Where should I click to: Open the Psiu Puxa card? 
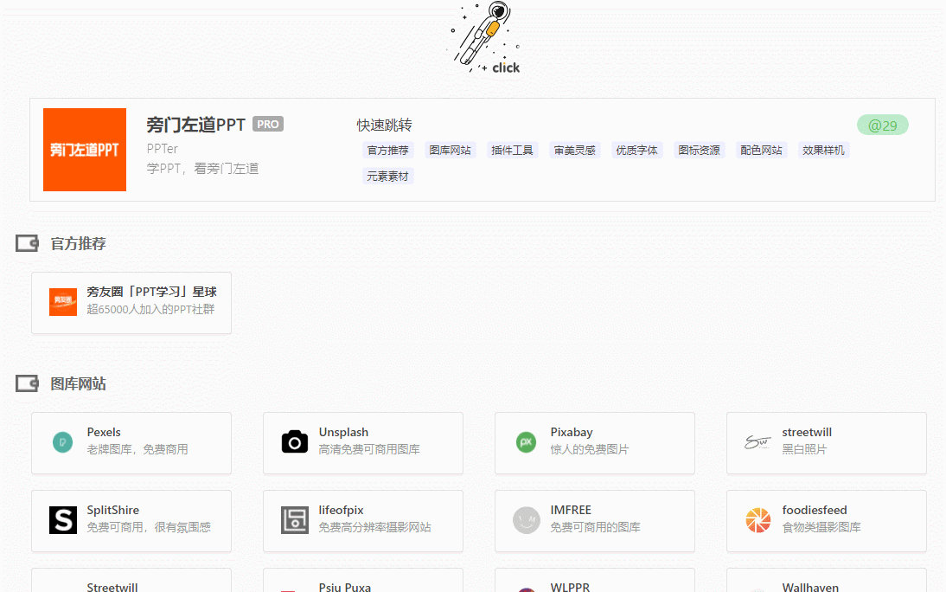pyautogui.click(x=363, y=581)
